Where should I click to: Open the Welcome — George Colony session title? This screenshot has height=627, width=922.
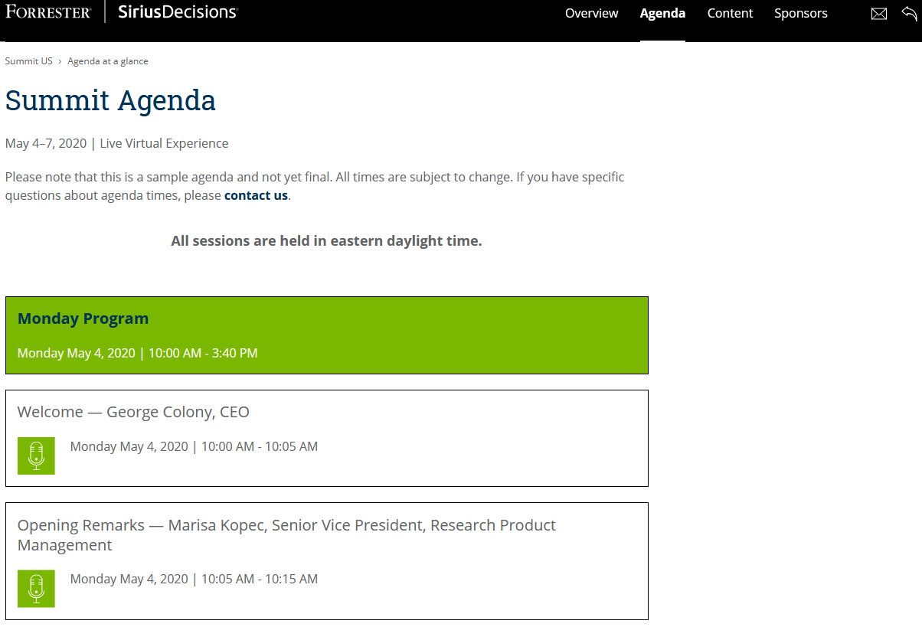tap(133, 412)
